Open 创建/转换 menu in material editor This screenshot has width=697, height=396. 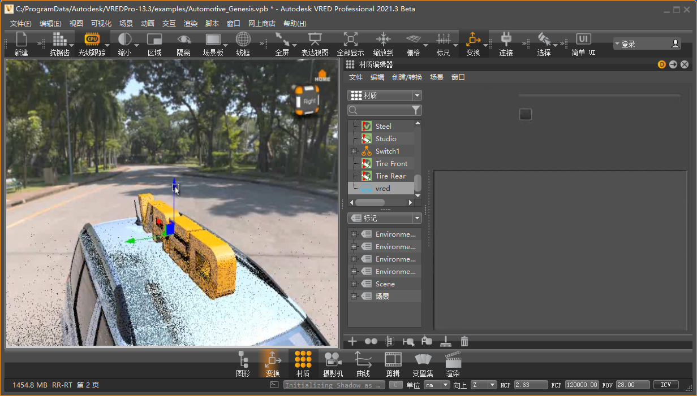tap(407, 77)
